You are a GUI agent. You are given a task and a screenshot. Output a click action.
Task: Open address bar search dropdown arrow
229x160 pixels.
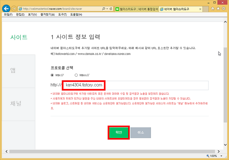tap(107, 9)
